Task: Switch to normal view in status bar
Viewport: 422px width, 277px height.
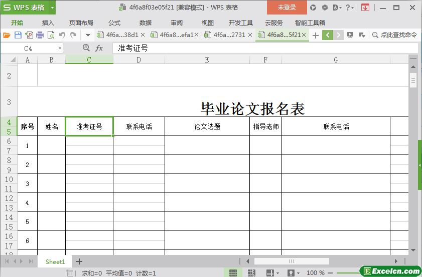Action: (233, 272)
